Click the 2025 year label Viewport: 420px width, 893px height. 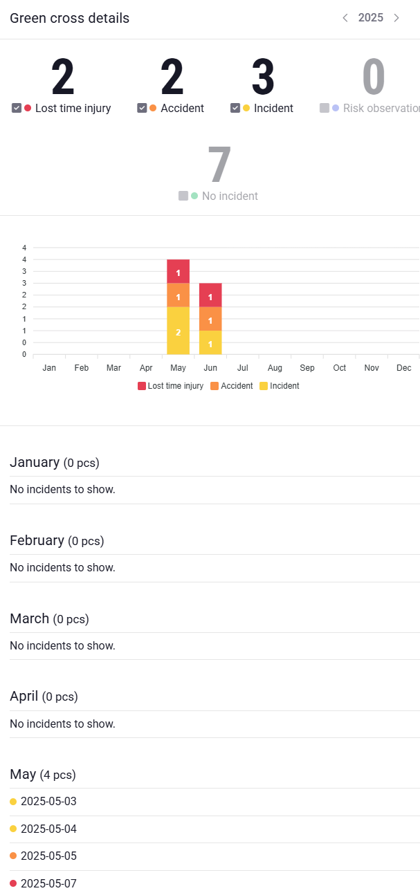point(371,18)
